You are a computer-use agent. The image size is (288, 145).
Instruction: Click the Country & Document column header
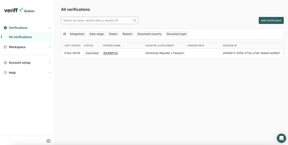coord(160,46)
